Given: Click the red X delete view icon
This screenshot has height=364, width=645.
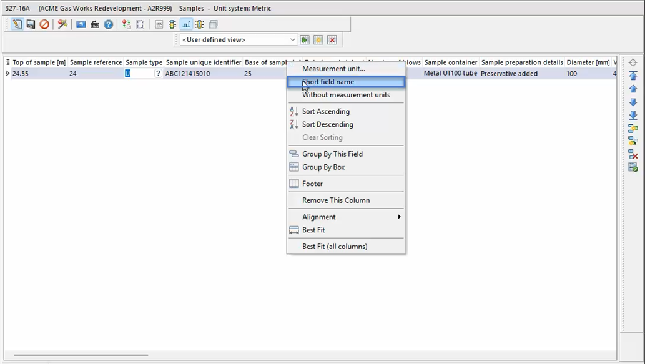Looking at the screenshot, I should [332, 40].
